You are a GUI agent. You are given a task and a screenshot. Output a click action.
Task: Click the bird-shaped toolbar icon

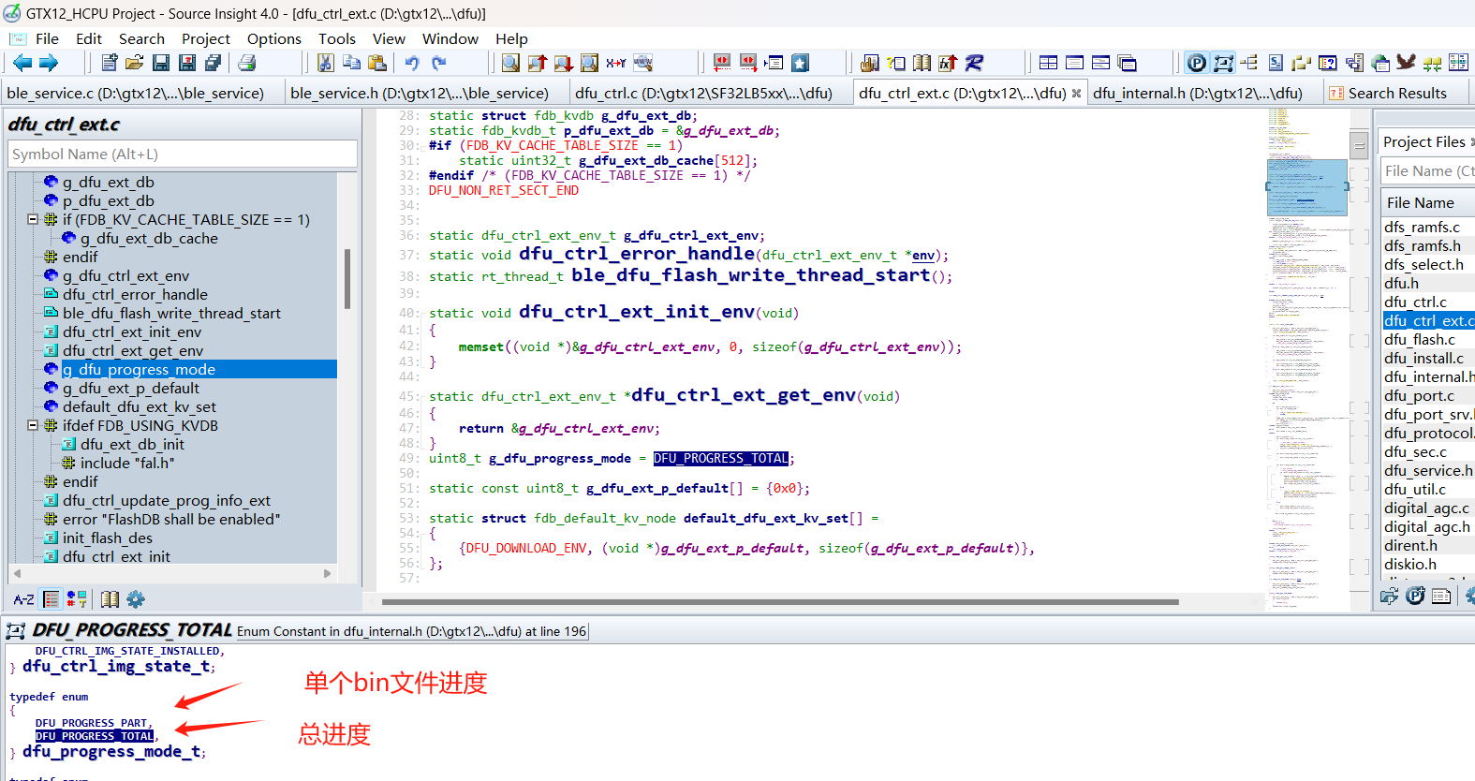(1406, 63)
